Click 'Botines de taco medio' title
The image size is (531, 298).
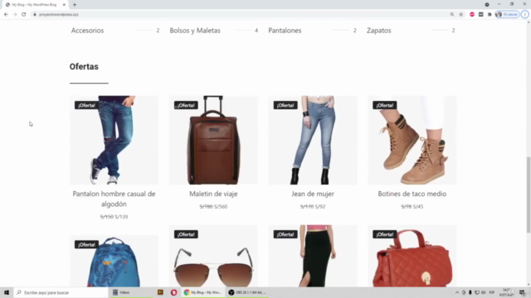pyautogui.click(x=412, y=194)
